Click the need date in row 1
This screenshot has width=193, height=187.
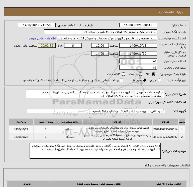click(x=21, y=129)
